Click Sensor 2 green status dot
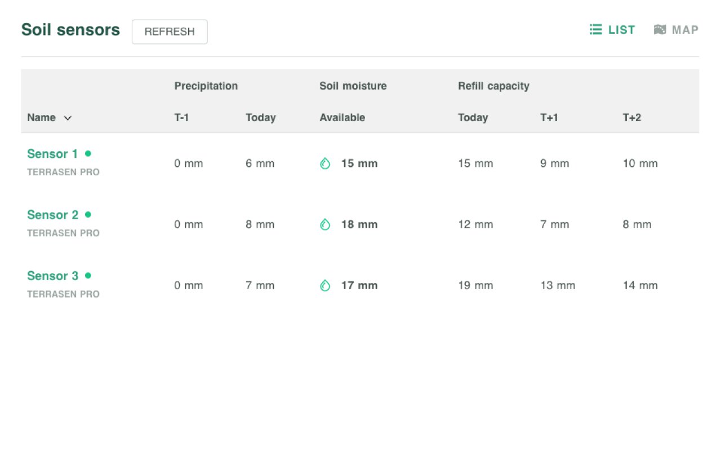This screenshot has height=451, width=721. click(x=88, y=214)
